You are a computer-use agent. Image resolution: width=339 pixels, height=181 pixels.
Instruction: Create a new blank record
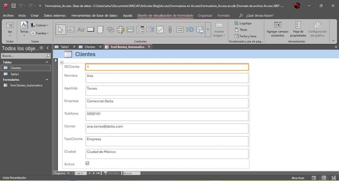tap(98, 173)
